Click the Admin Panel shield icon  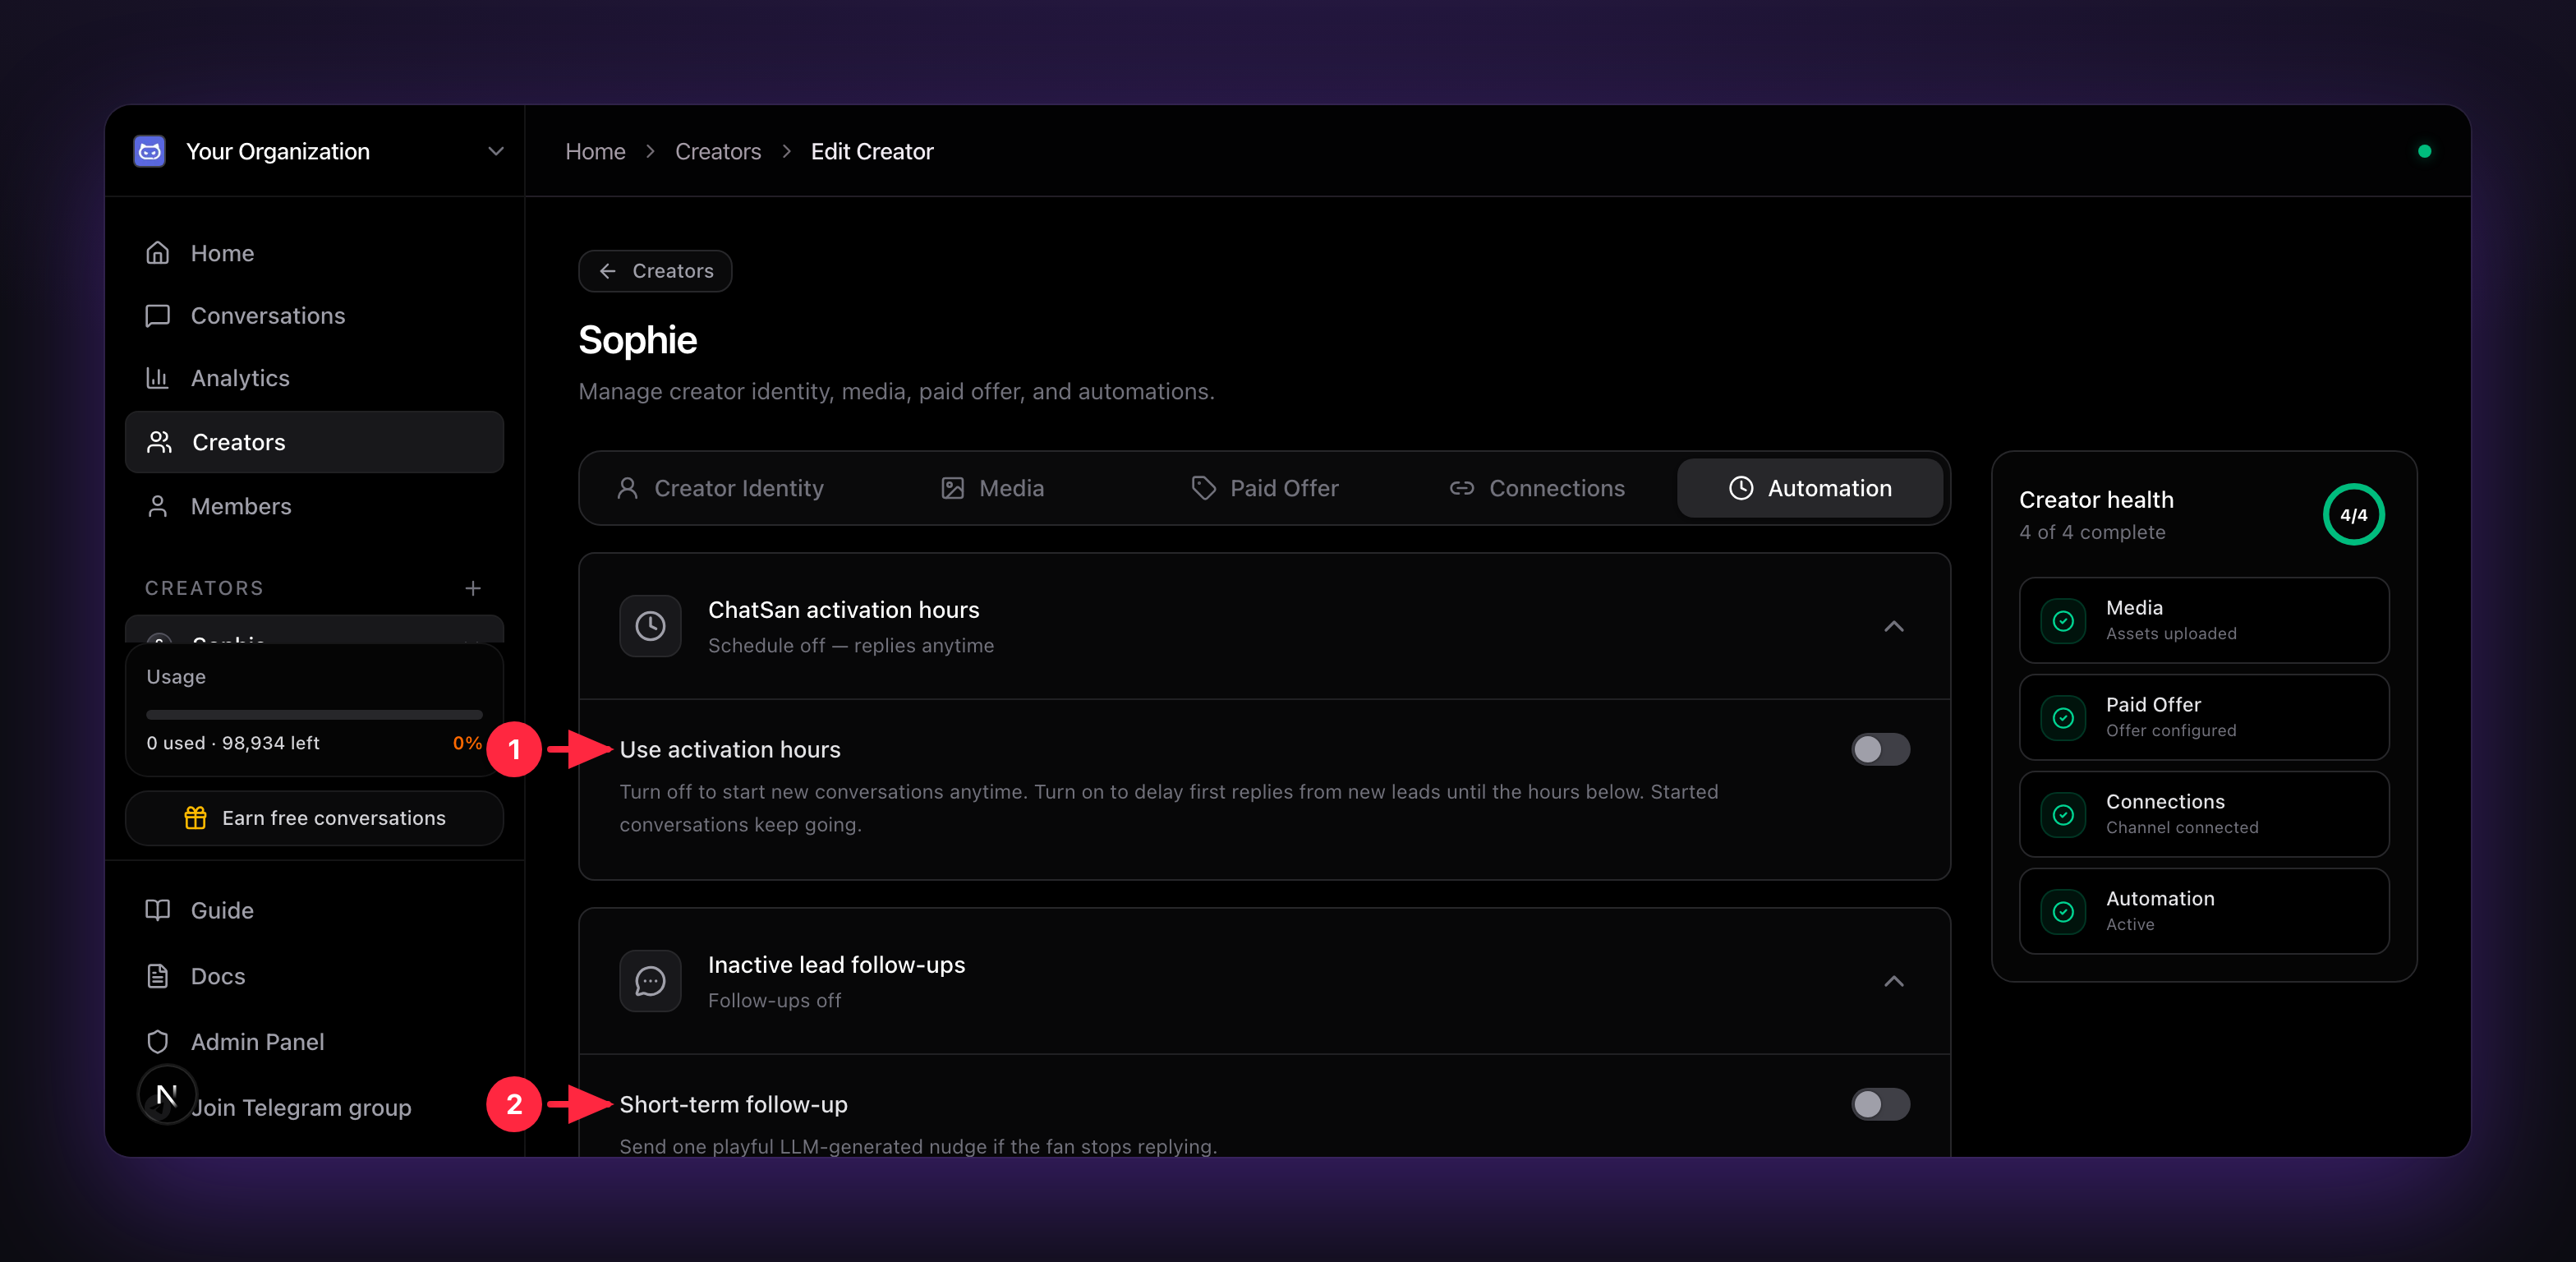[x=158, y=1042]
